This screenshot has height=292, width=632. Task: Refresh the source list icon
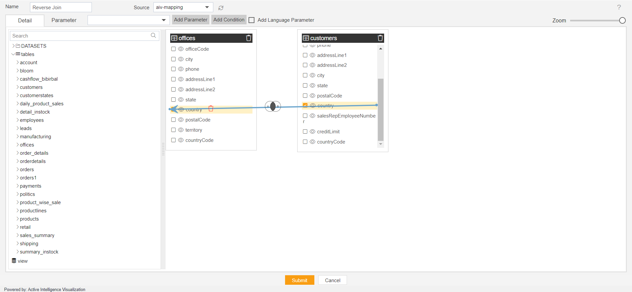pyautogui.click(x=221, y=8)
